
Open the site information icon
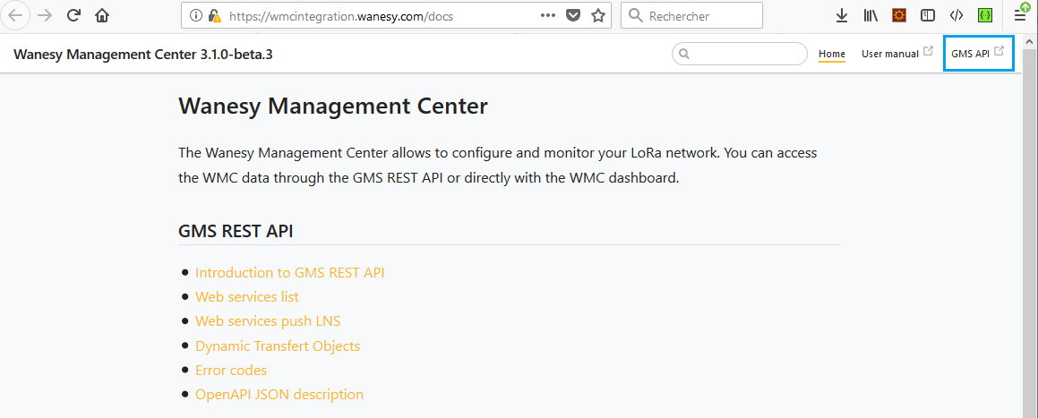pyautogui.click(x=196, y=15)
